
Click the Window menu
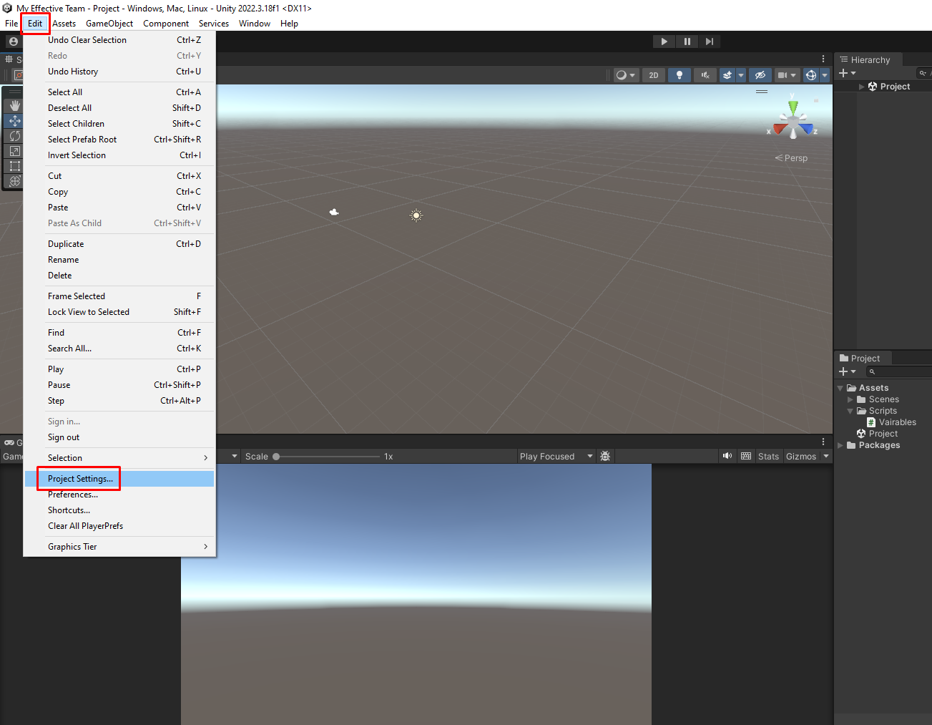coord(254,23)
